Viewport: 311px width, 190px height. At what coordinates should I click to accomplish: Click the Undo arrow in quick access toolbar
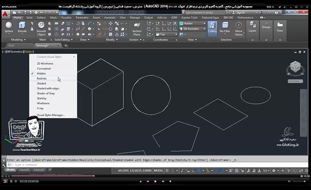pyautogui.click(x=42, y=12)
